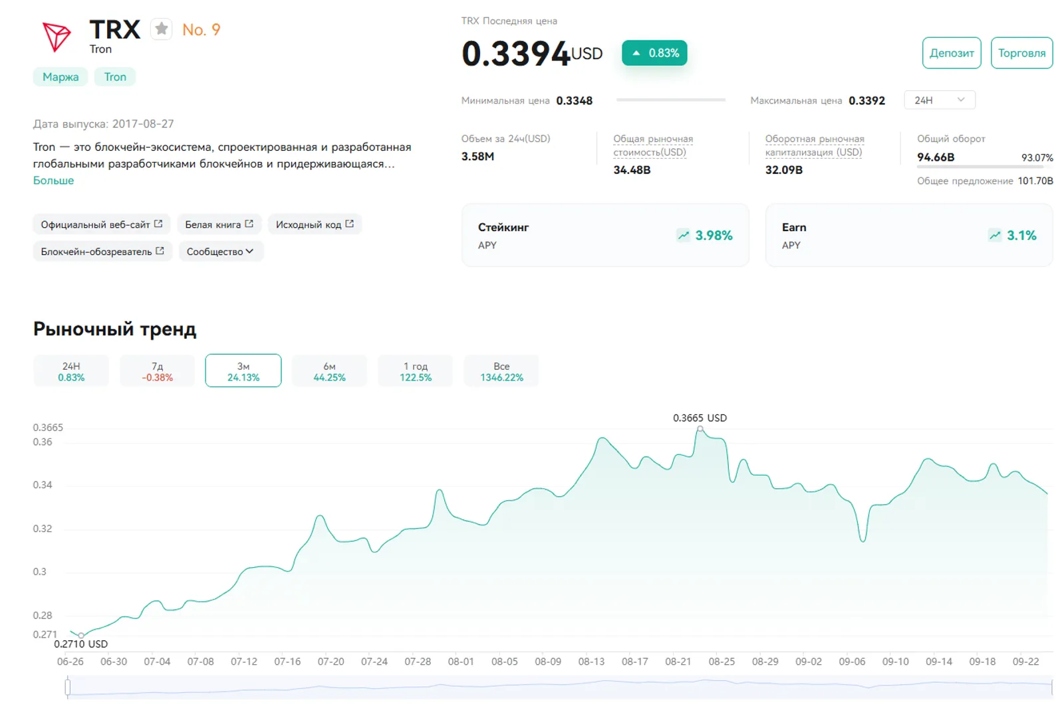Click the external link icon on Исходный код
The height and width of the screenshot is (718, 1064).
coord(350,224)
